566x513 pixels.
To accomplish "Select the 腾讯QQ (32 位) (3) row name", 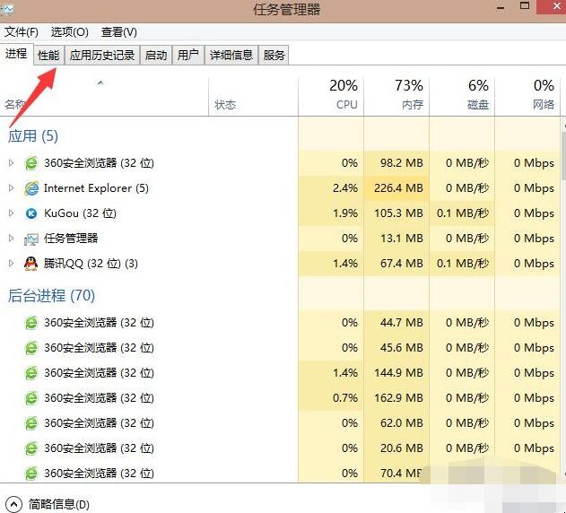I will [91, 264].
